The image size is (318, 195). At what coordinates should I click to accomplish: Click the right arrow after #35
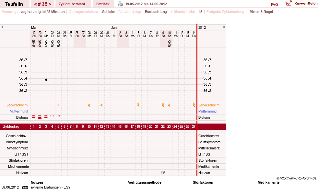[x=50, y=4]
